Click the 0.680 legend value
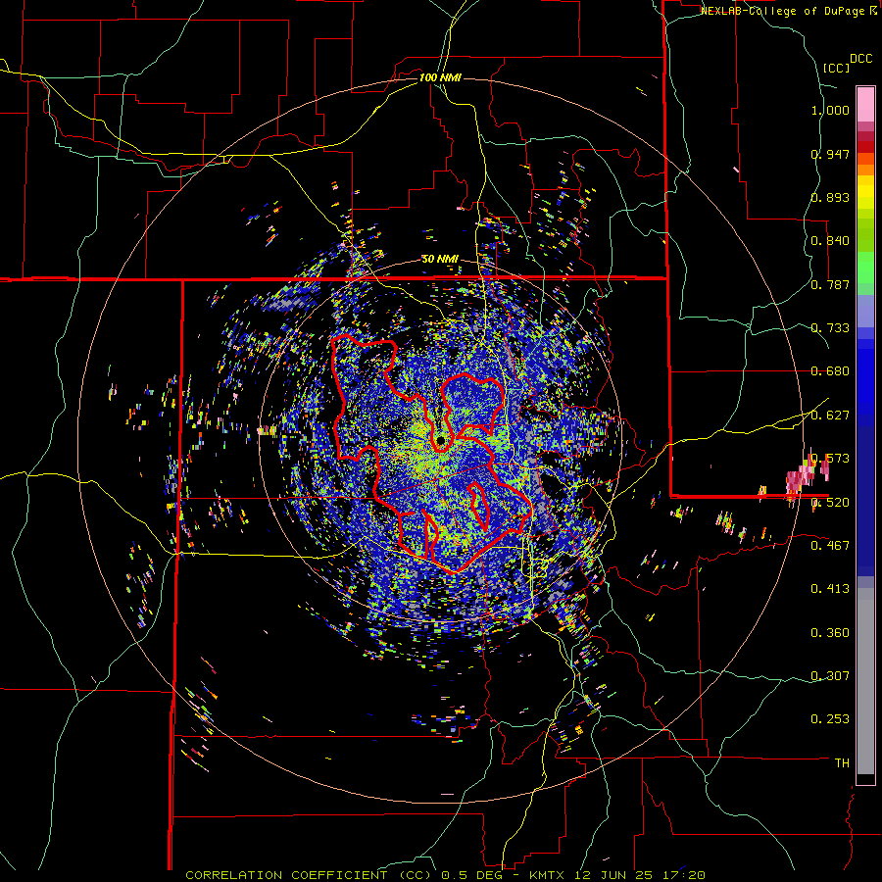Viewport: 882px width, 882px height. click(x=830, y=371)
